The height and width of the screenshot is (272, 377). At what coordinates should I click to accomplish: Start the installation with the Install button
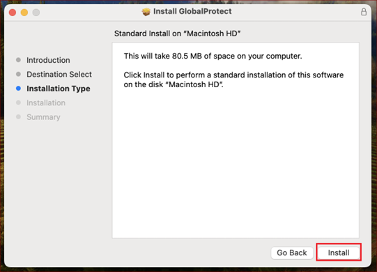point(339,252)
